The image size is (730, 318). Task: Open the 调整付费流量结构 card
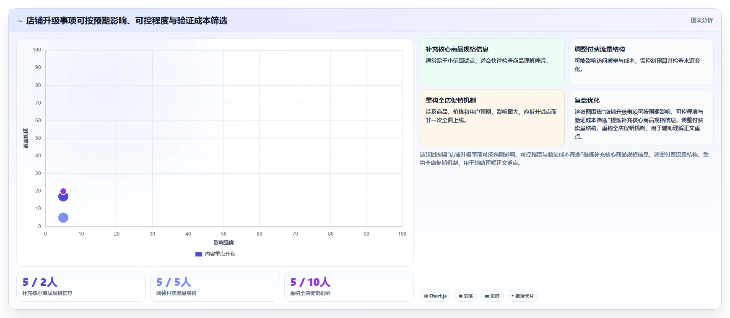point(641,62)
